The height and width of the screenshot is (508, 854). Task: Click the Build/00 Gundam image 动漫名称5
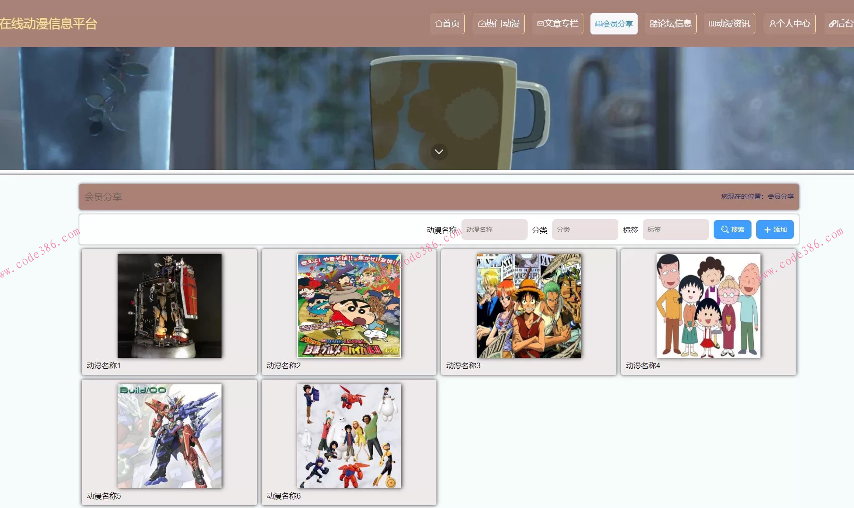(169, 436)
